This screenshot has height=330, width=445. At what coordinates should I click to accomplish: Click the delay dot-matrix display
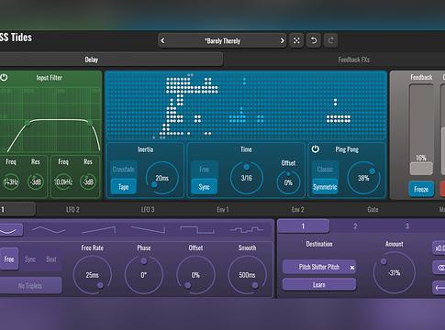[x=246, y=106]
